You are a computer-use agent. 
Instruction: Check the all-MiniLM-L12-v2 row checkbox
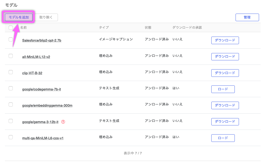point(11,56)
